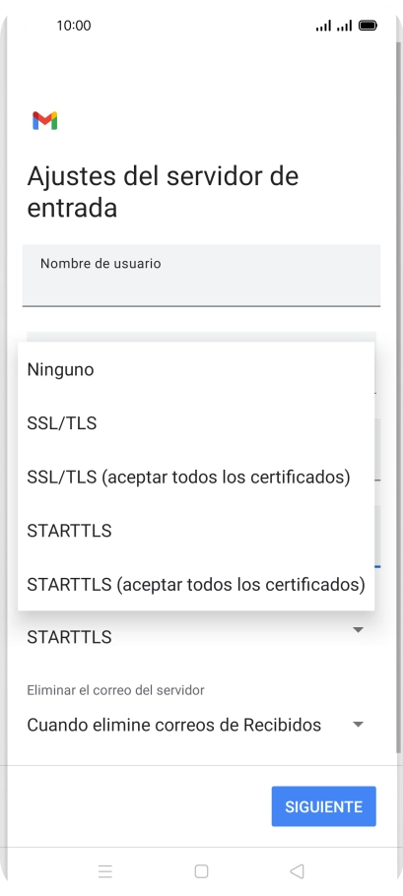Viewport: 403px width, 896px height.
Task: Tap the arrow beside Cuando elimine correos
Action: (358, 725)
